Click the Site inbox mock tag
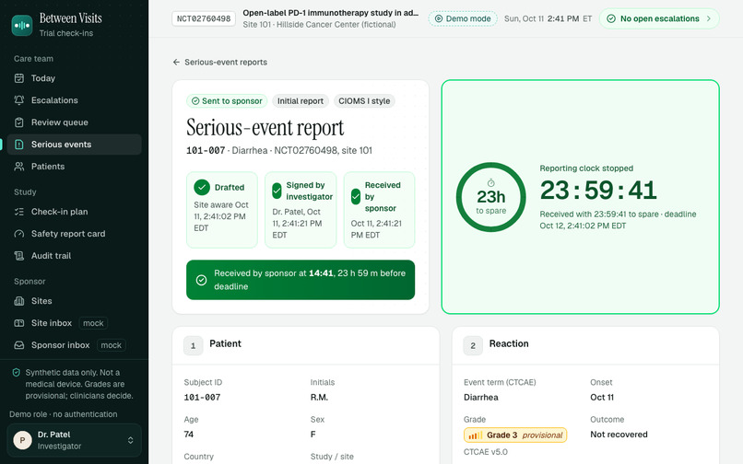 click(x=93, y=323)
